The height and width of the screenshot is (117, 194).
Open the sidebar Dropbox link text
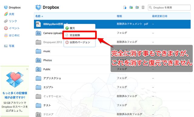15,7
